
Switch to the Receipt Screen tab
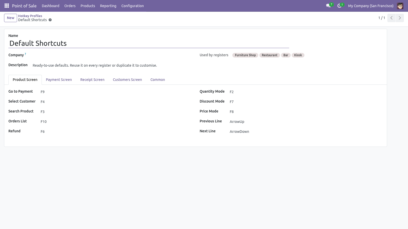(92, 80)
